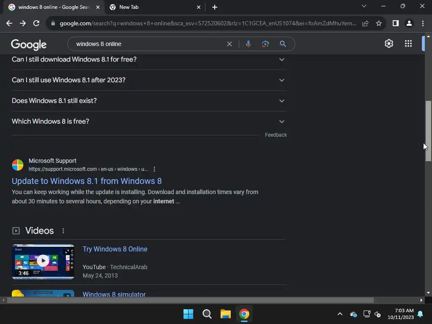The height and width of the screenshot is (324, 432).
Task: Open the Chrome side panel
Action: [x=396, y=24]
